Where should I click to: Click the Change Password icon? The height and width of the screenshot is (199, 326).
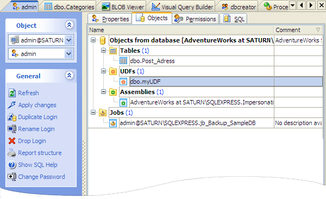point(12,177)
